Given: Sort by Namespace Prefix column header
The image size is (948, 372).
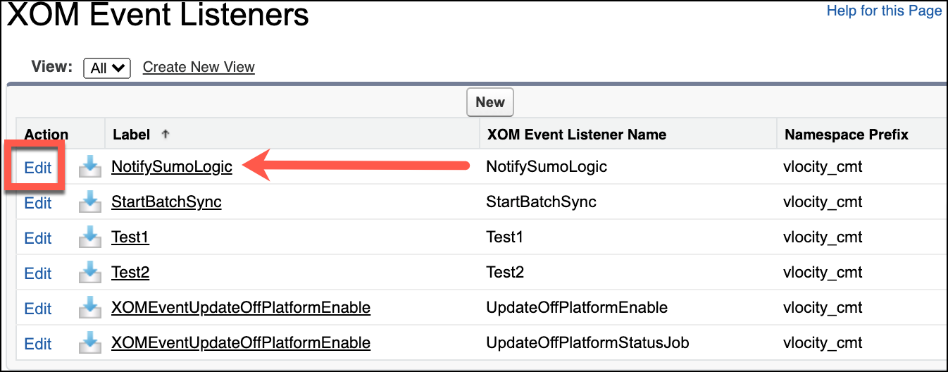Looking at the screenshot, I should [x=847, y=134].
